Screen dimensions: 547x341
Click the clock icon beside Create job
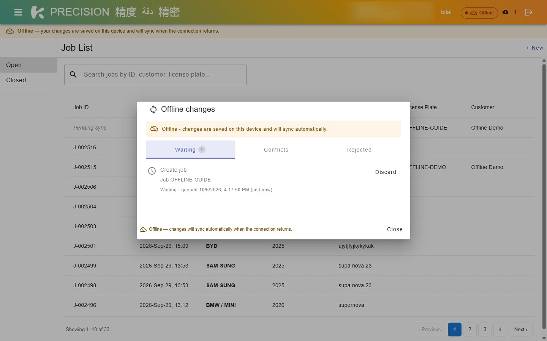coord(152,171)
